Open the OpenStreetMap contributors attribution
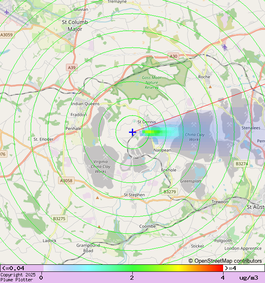The image size is (265, 283). 225,261
